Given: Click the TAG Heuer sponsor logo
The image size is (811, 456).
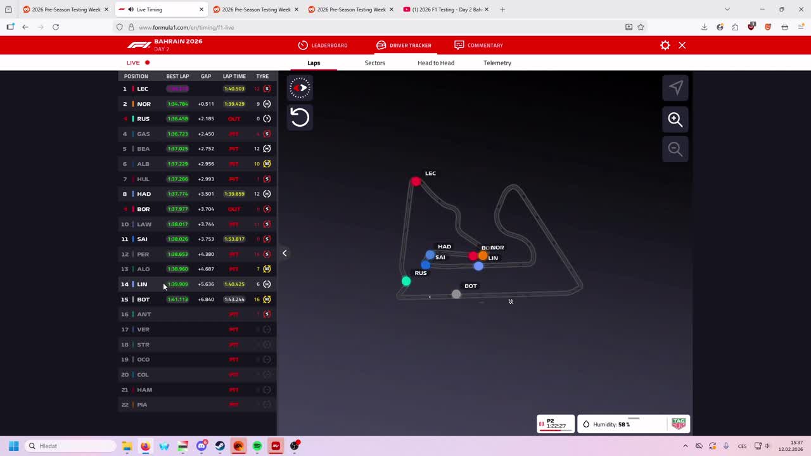Looking at the screenshot, I should (x=679, y=424).
